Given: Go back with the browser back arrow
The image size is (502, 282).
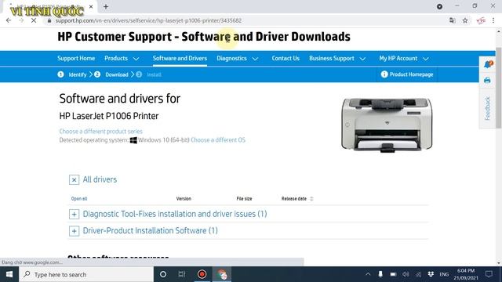Looking at the screenshot, I should (9, 20).
